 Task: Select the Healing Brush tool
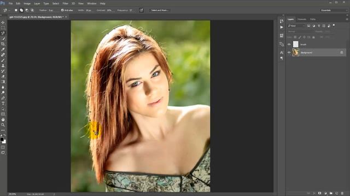coord(3,54)
